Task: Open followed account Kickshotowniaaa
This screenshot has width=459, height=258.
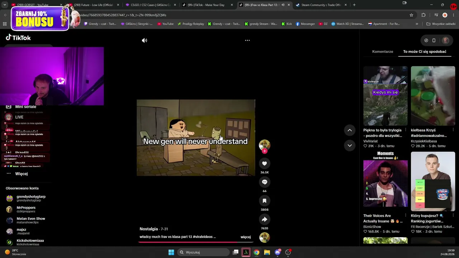Action: 25,242
